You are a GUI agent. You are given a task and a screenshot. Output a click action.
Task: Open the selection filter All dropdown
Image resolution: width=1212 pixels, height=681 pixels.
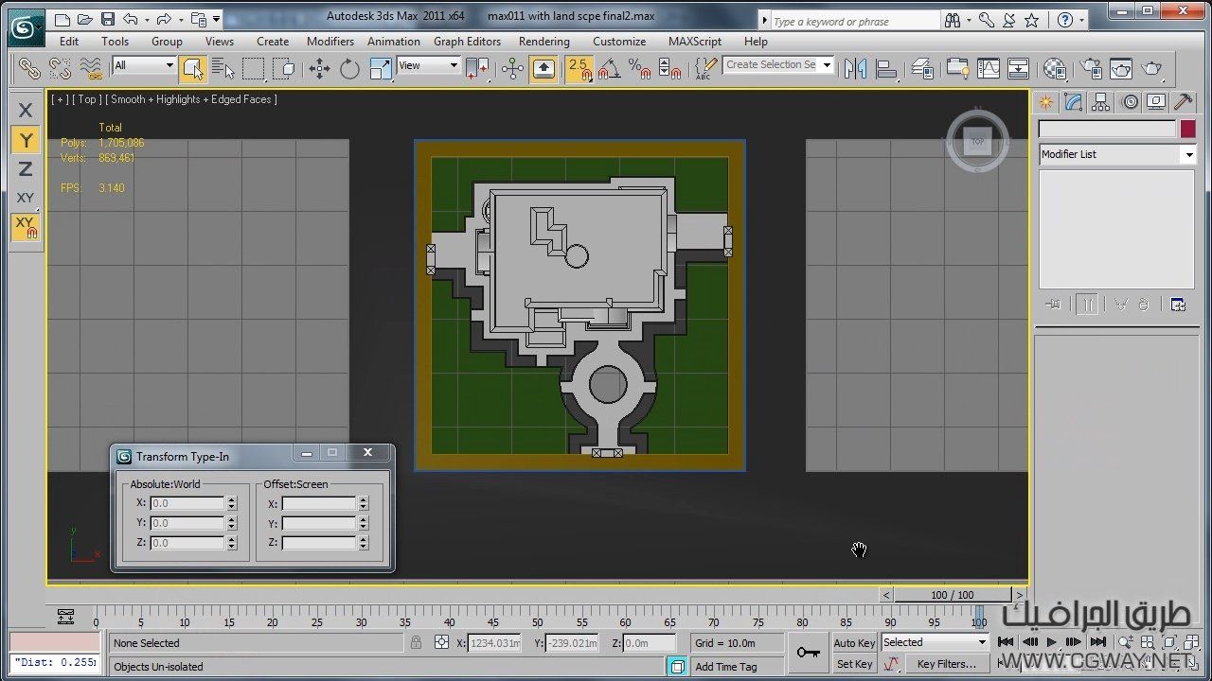[144, 65]
